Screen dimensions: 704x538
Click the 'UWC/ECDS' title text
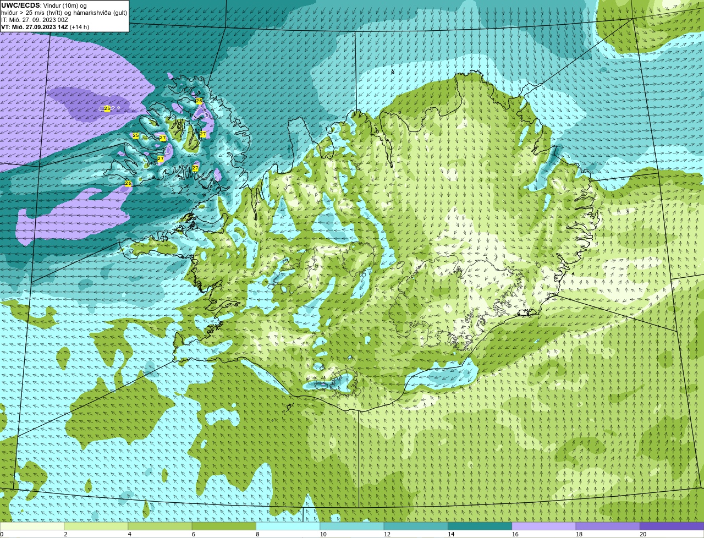click(20, 6)
